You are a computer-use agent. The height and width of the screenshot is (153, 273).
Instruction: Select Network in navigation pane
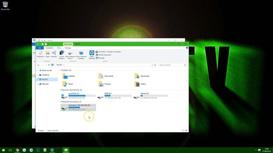point(45,84)
